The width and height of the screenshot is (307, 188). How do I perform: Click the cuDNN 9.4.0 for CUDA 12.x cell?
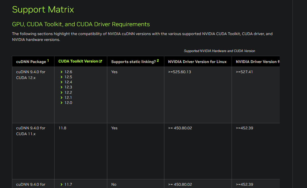(x=31, y=75)
